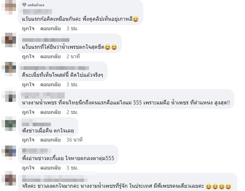Like the น้ำเพชรตกใจสุดขีด comment
Viewport: 245px width, 191px height.
[28, 57]
